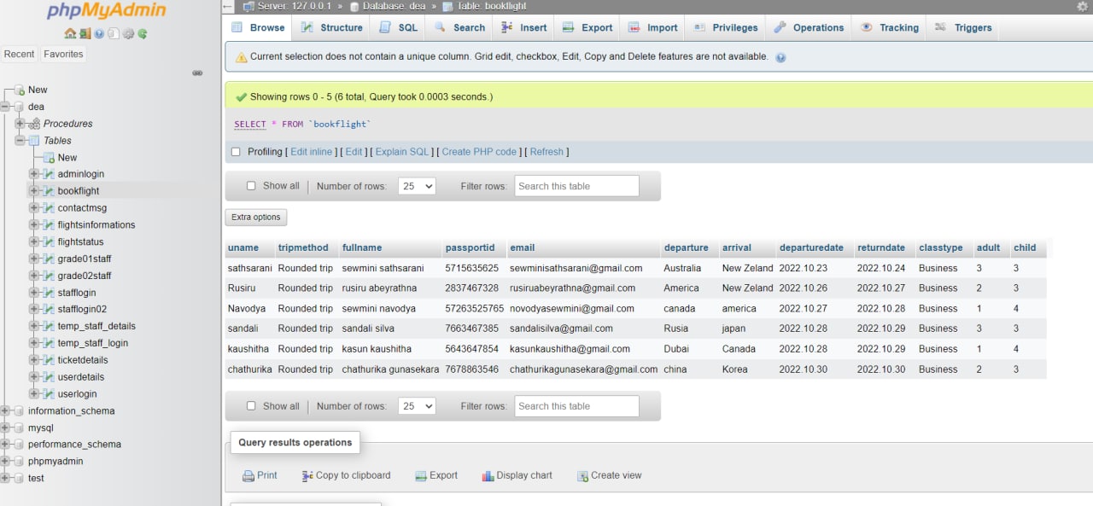Check lower Show all checkbox
This screenshot has height=506, width=1093.
point(251,406)
